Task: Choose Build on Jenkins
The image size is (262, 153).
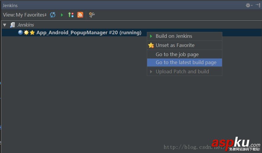Action: 184,36
